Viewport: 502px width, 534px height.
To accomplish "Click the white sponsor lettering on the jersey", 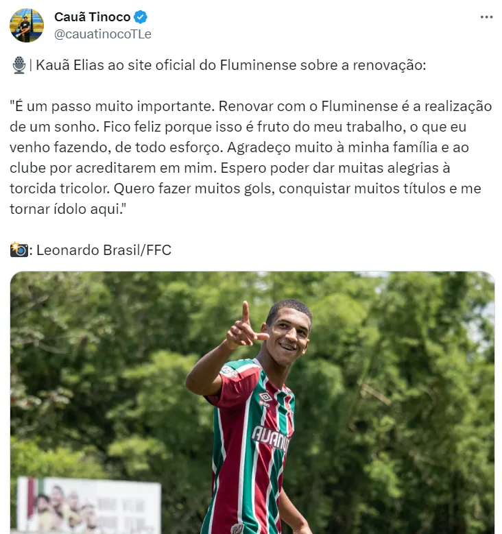I will (271, 437).
